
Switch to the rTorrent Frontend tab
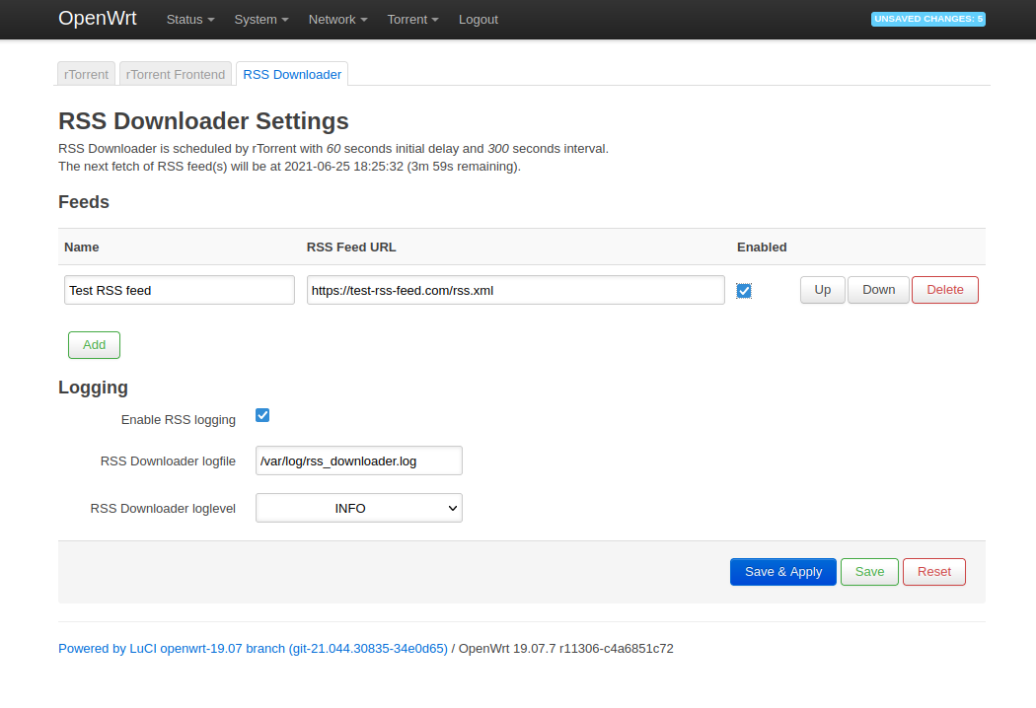tap(176, 74)
